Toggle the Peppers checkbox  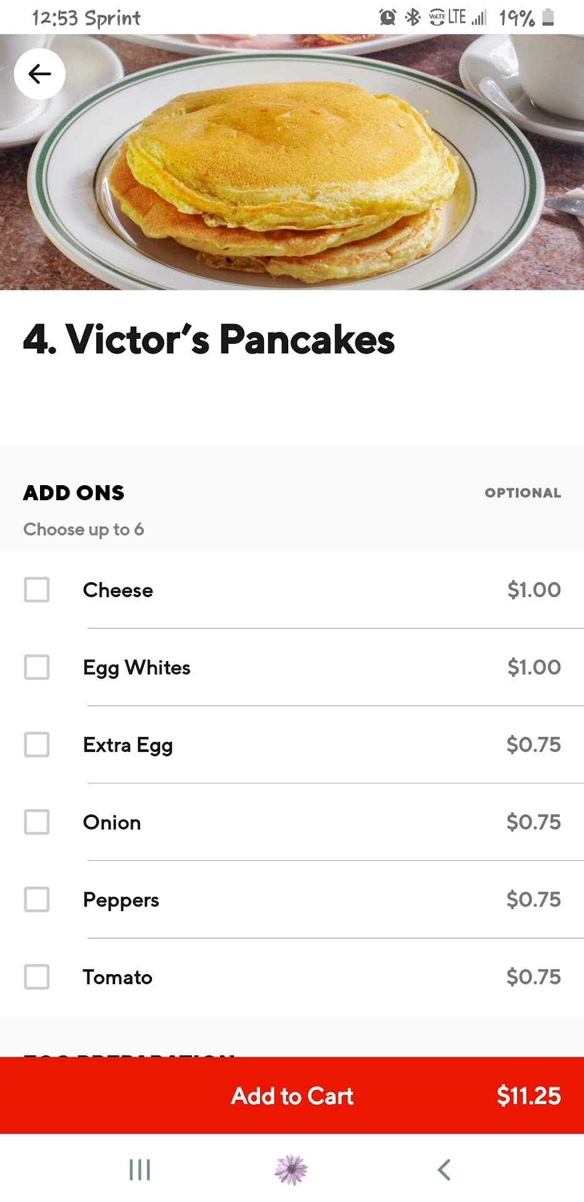(37, 900)
